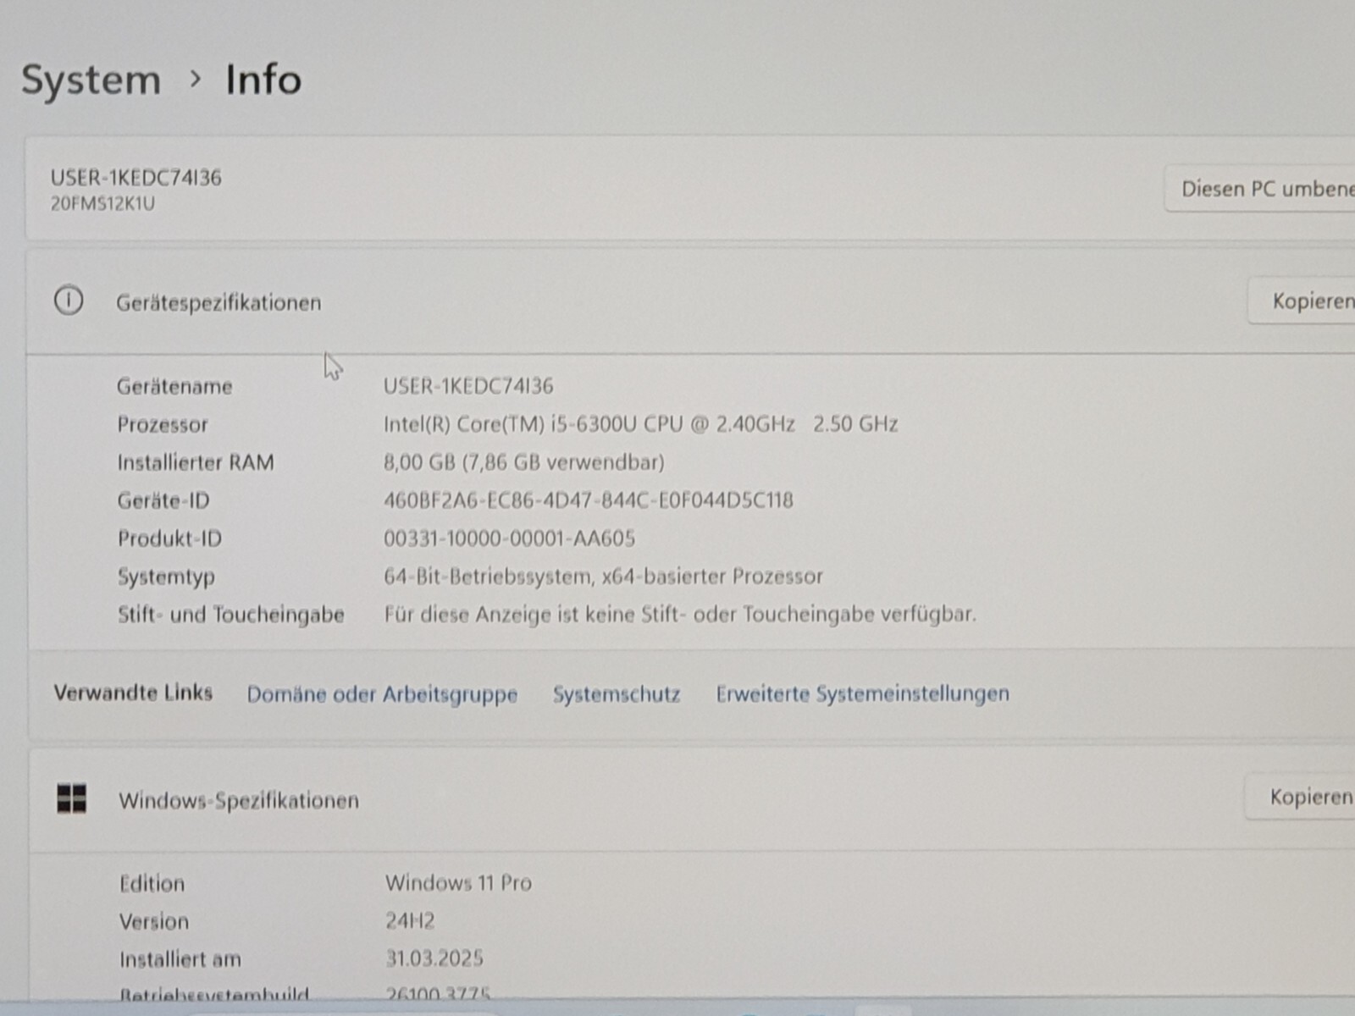The image size is (1355, 1016).
Task: Click the 'Systemtyp' label
Action: [166, 577]
